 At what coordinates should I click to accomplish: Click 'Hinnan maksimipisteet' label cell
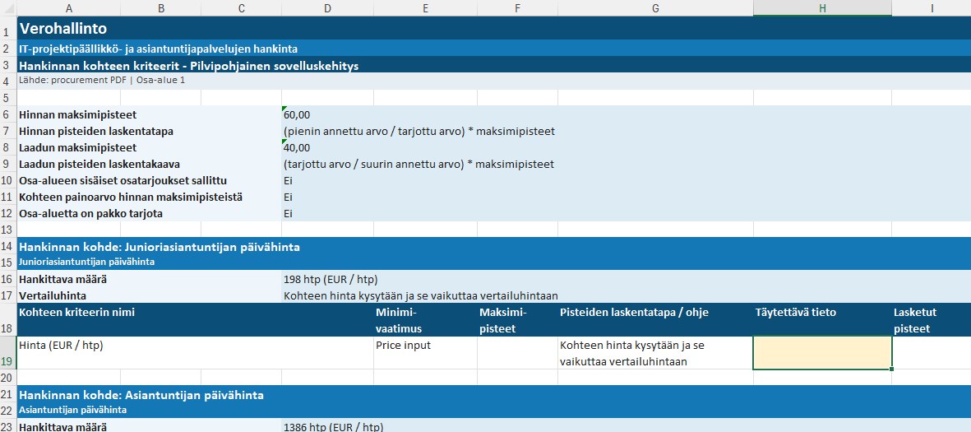click(150, 114)
